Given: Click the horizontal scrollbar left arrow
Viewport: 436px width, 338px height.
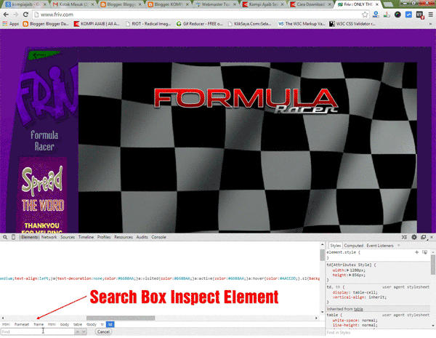Looking at the screenshot, I should point(3,318).
